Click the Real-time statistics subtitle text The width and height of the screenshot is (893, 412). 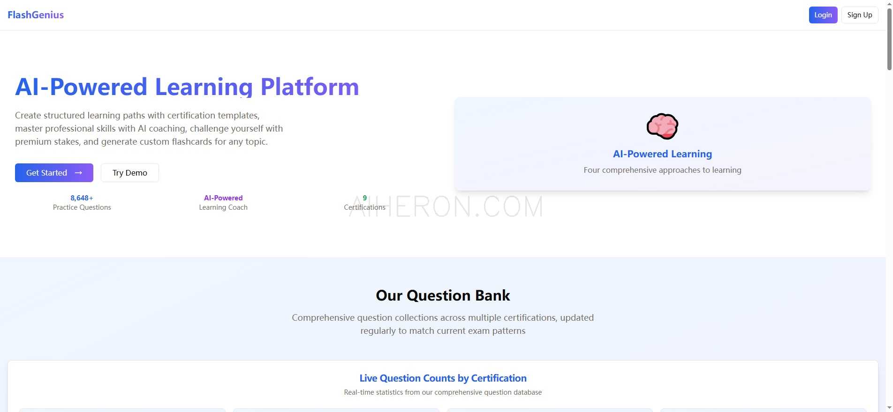click(443, 392)
